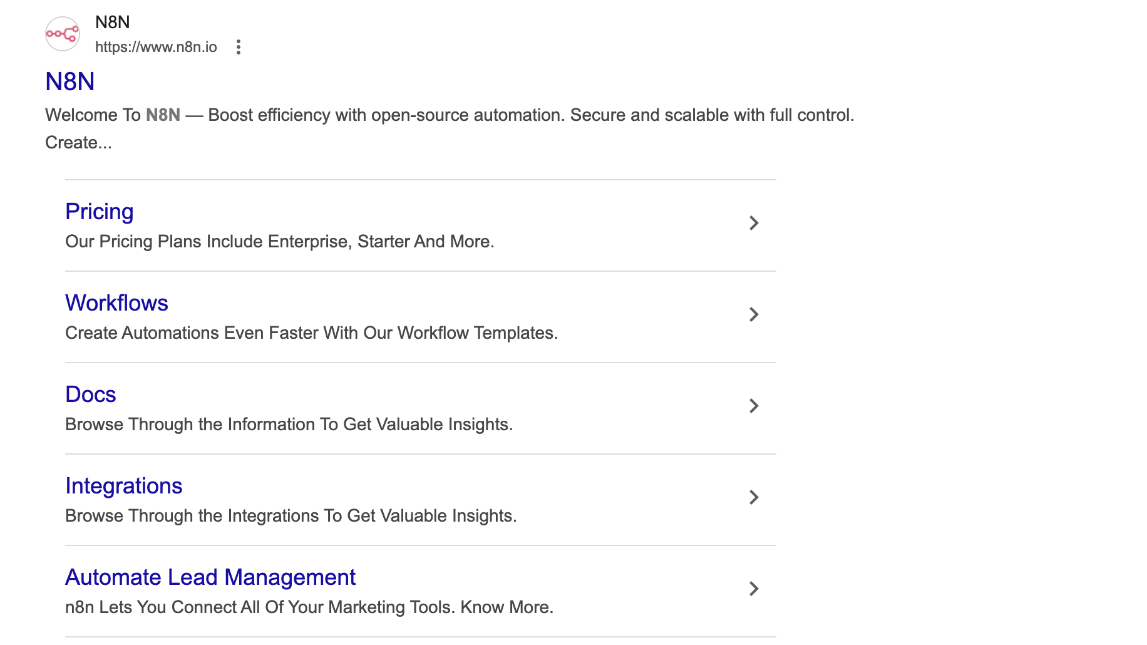Open the Integrations sitelink
Viewport: 1147px width, 645px height.
[124, 486]
